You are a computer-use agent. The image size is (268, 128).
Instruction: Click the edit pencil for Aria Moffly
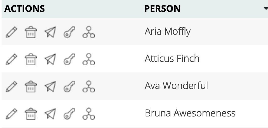(x=11, y=32)
